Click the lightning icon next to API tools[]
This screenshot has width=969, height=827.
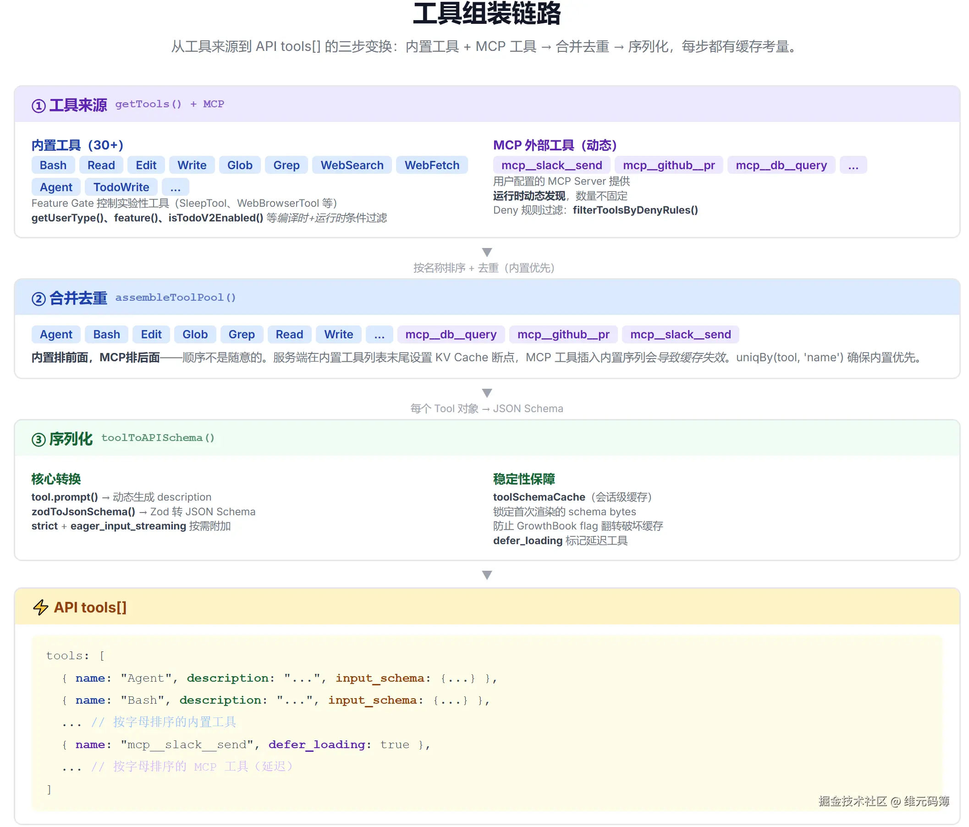pyautogui.click(x=41, y=607)
